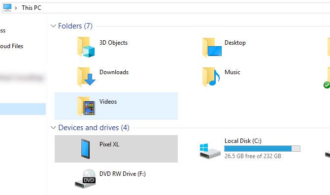
Task: Click the 3D Objects label
Action: [x=113, y=43]
